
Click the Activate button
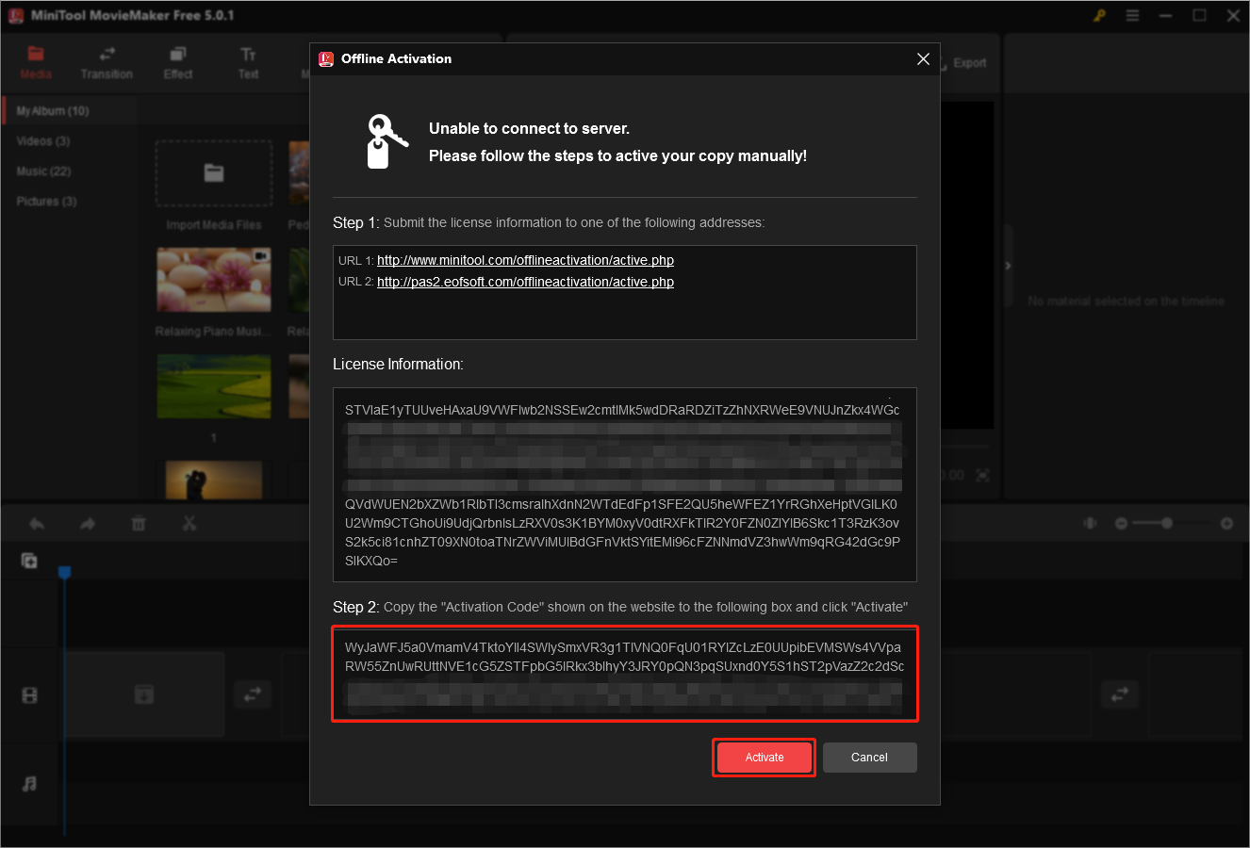click(765, 758)
